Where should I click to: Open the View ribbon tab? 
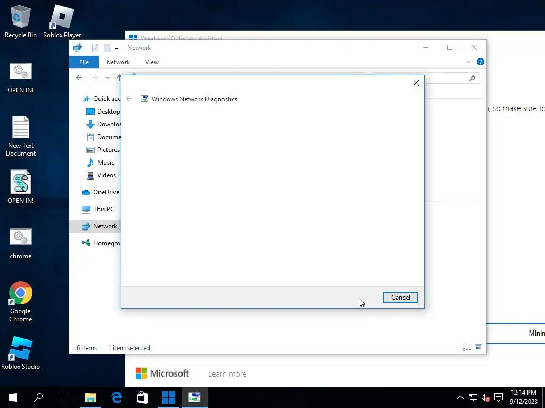pyautogui.click(x=152, y=62)
